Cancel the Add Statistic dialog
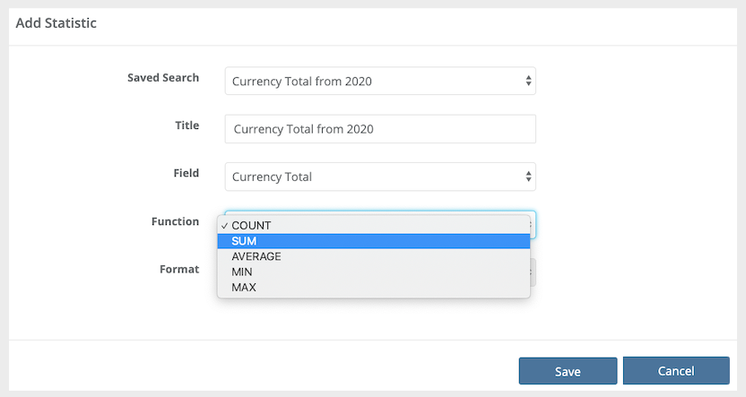This screenshot has height=397, width=746. point(676,371)
